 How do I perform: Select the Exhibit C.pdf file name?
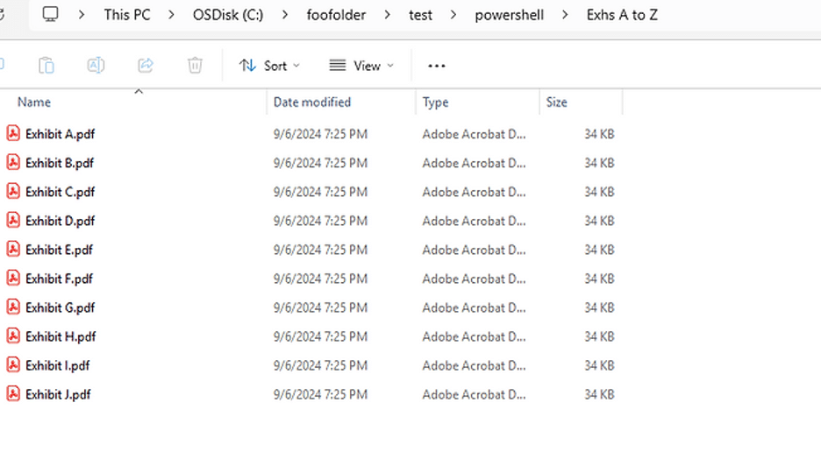tap(60, 192)
